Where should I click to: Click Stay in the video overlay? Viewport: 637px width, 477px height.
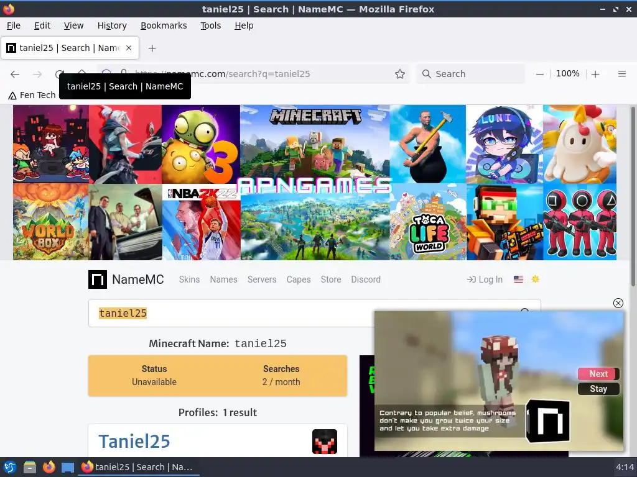coord(598,389)
